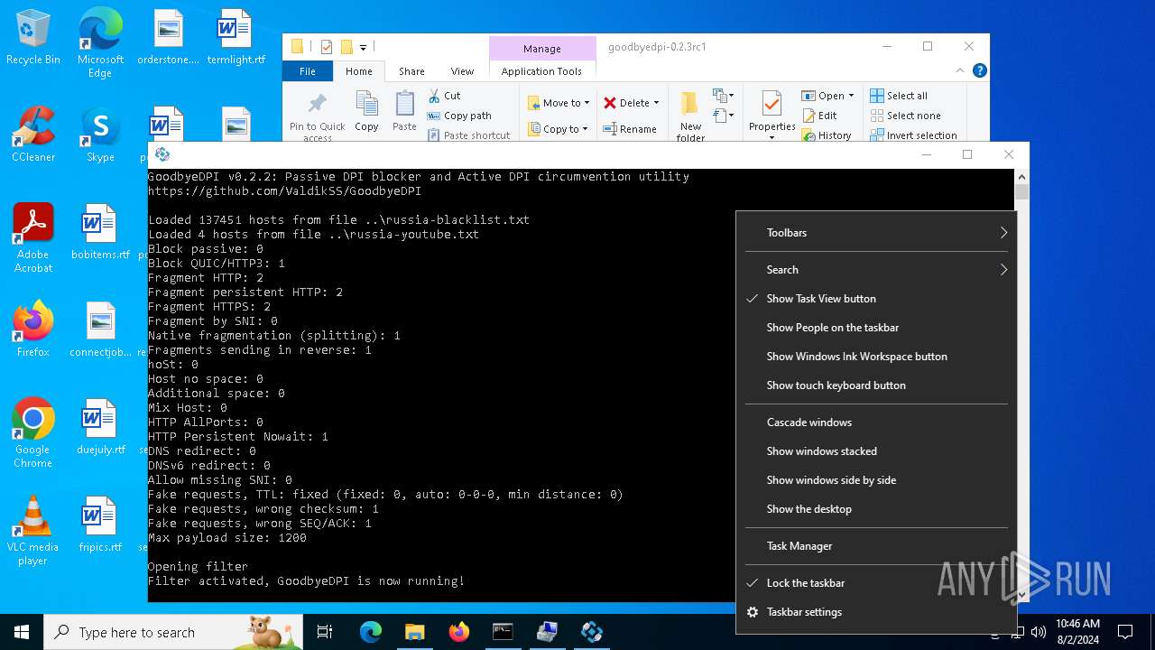Open duejuly.rtf file on desktop
The image size is (1155, 650).
tap(100, 428)
